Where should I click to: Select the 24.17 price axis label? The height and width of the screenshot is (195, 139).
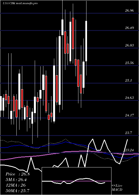pyautogui.click(x=130, y=115)
